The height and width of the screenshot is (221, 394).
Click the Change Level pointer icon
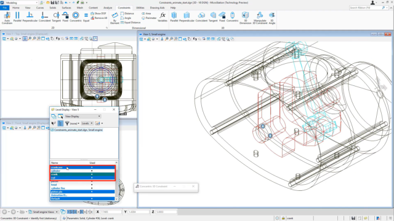pos(54,123)
